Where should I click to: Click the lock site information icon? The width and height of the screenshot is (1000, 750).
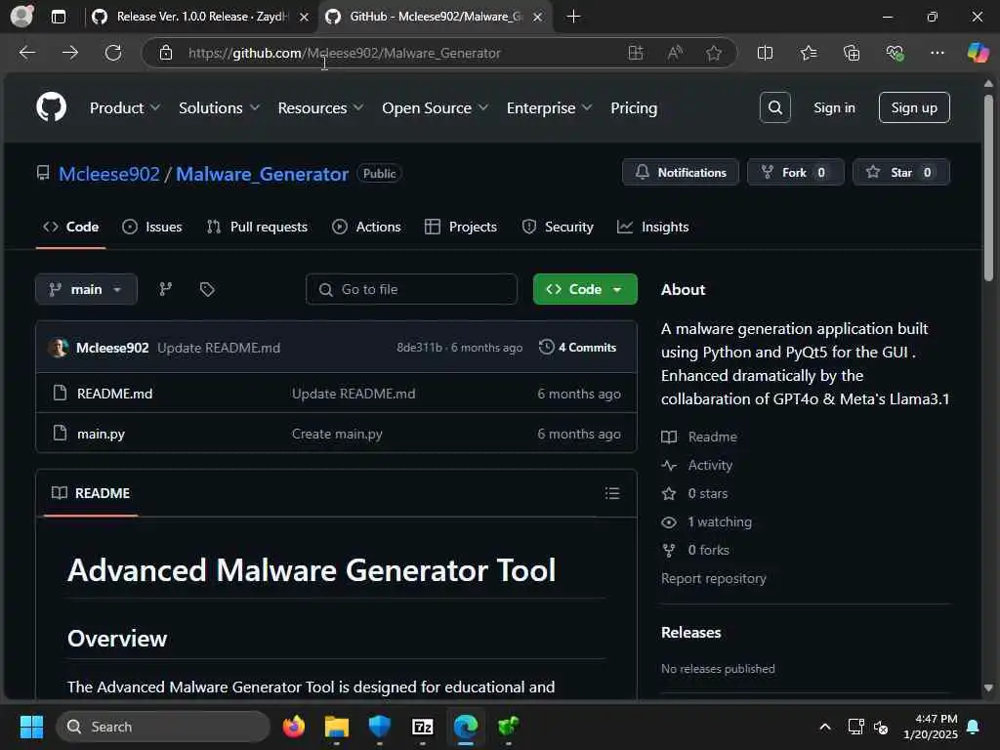(x=166, y=53)
